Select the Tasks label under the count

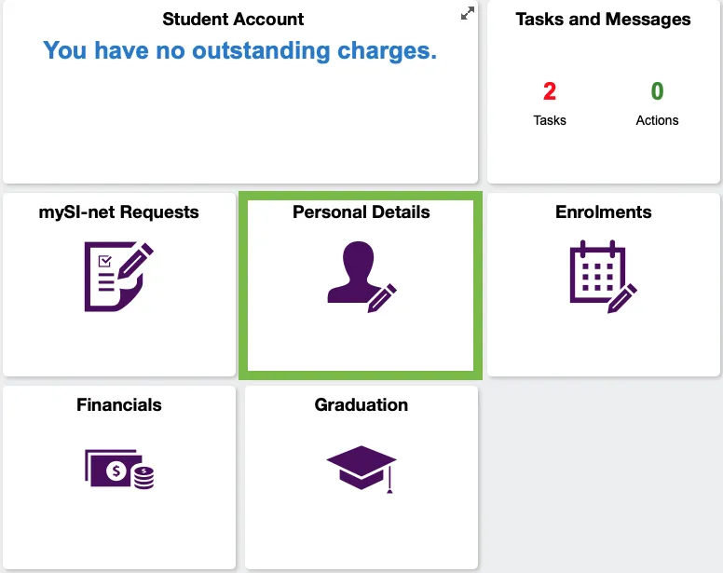[549, 120]
